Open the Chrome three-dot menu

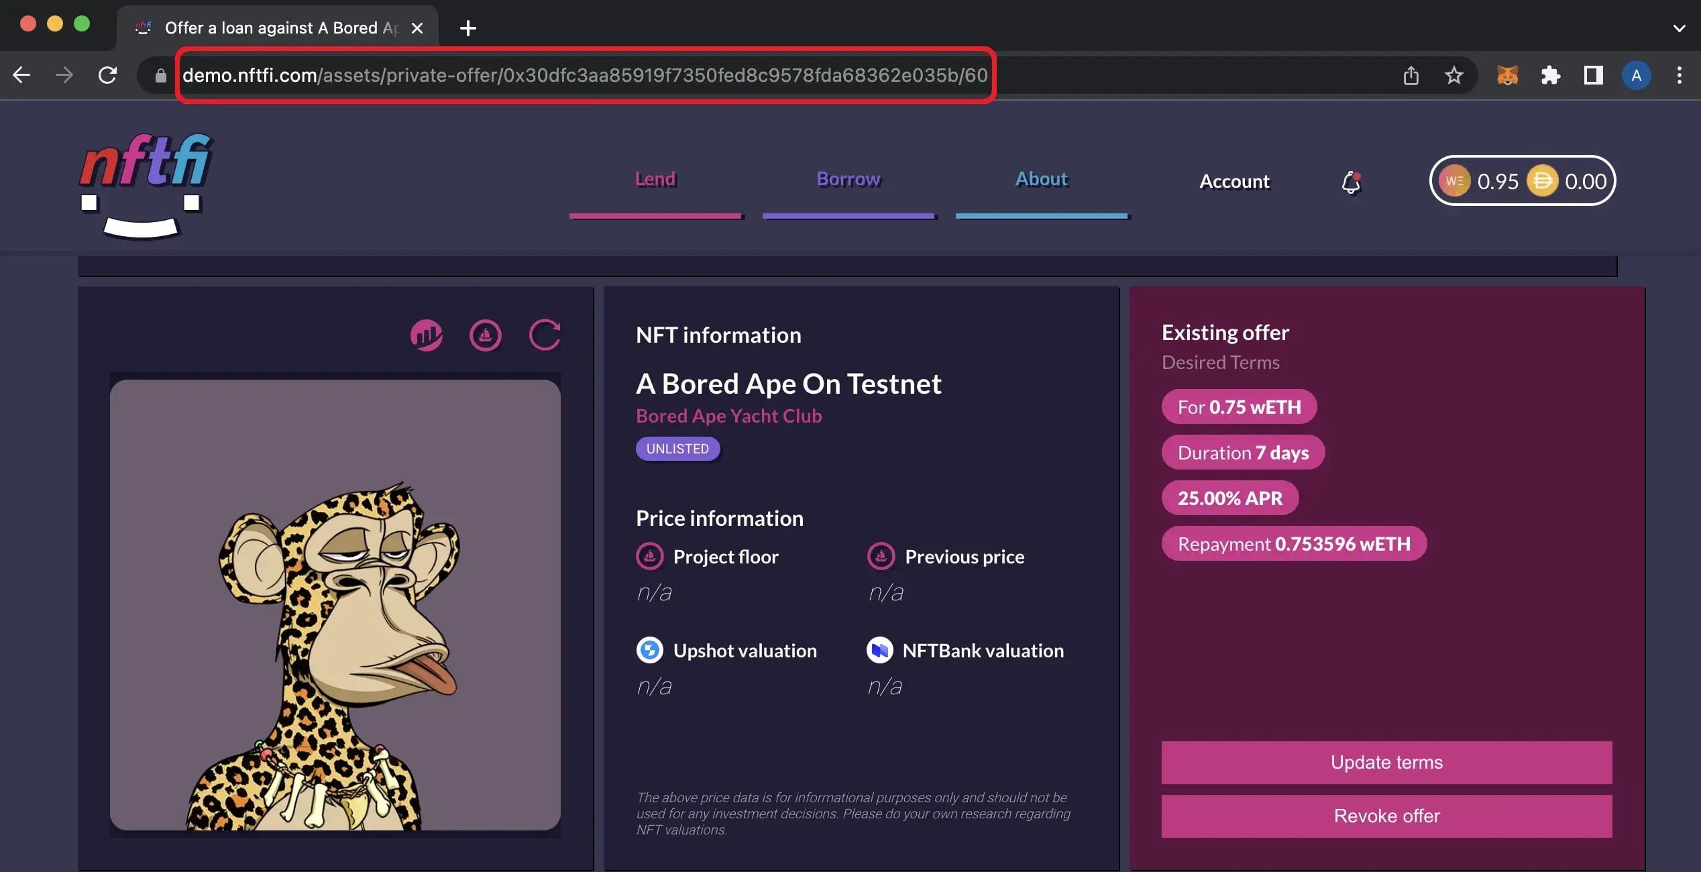pos(1680,75)
